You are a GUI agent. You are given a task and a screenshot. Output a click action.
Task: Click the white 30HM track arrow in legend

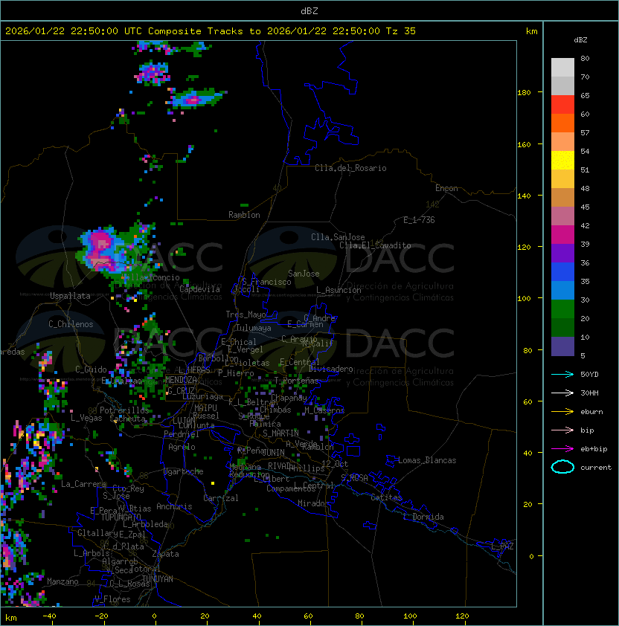(562, 393)
